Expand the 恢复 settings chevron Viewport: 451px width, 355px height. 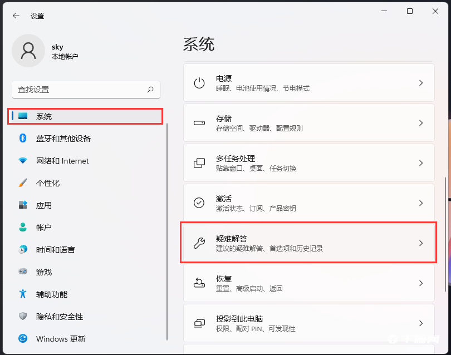click(x=421, y=283)
